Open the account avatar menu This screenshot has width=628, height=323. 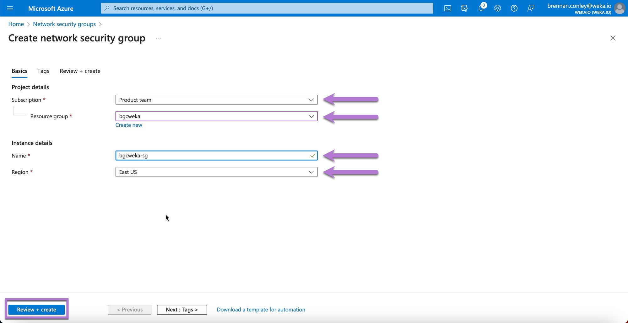619,8
